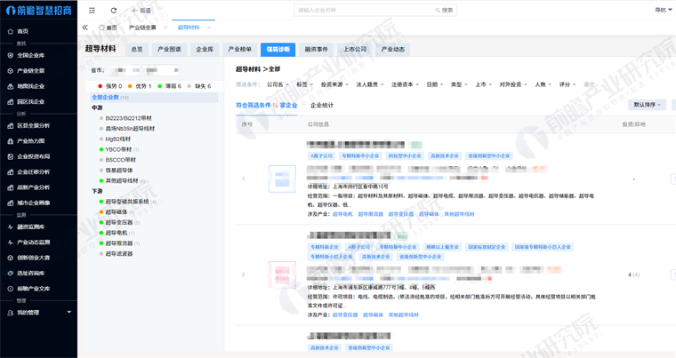Open 城市企业画像 in the sidebar

(33, 203)
